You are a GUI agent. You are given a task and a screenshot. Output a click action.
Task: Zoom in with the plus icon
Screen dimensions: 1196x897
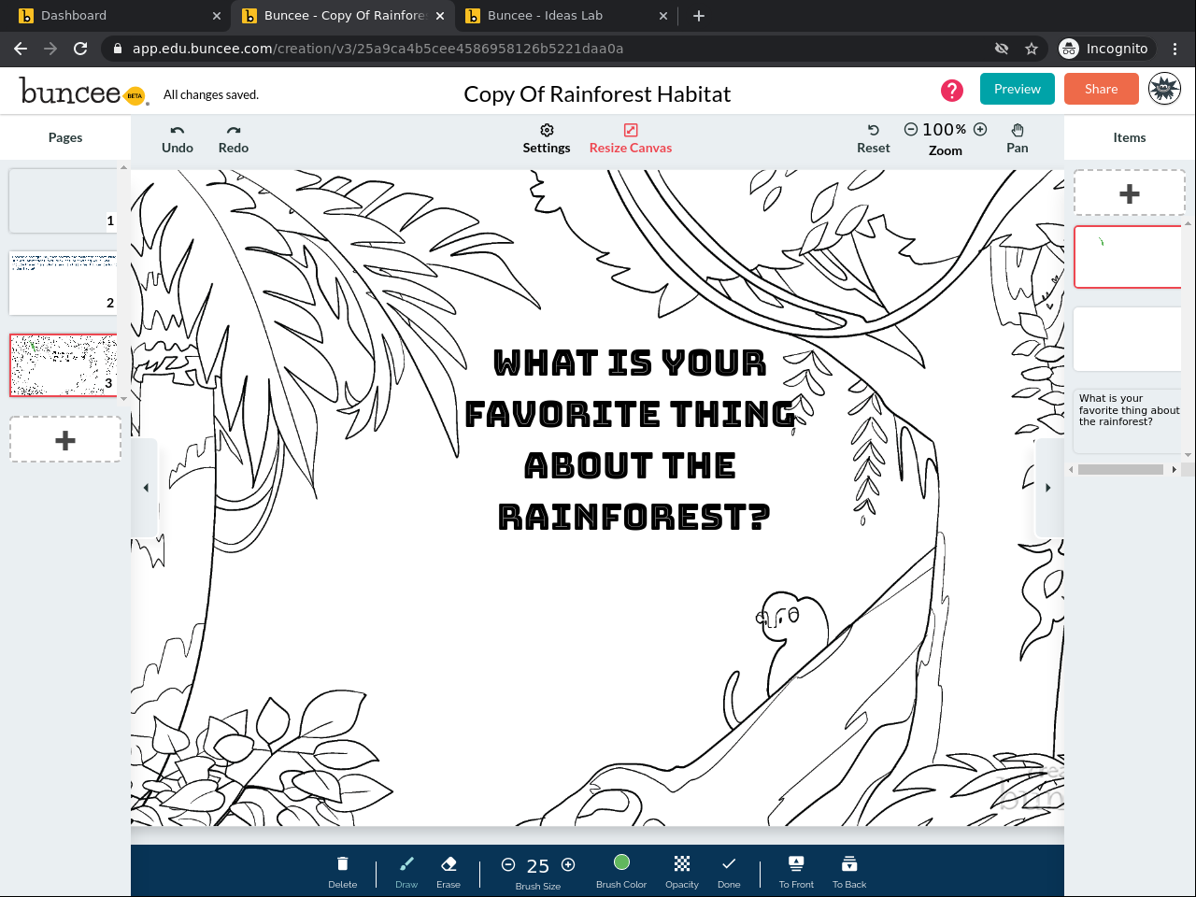tap(980, 130)
